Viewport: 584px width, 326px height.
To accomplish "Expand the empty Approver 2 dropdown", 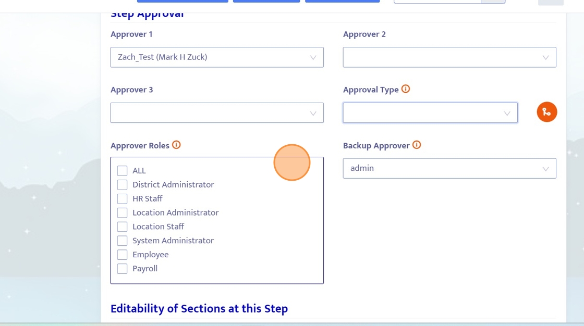I will coord(449,57).
